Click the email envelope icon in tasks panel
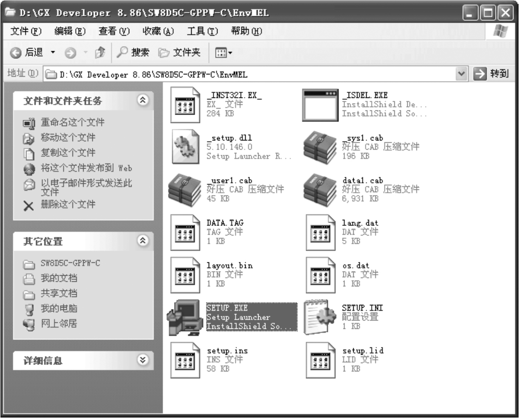This screenshot has height=418, width=519. click(29, 184)
